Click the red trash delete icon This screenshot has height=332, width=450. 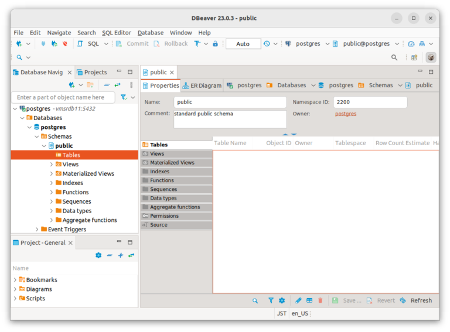[320, 300]
